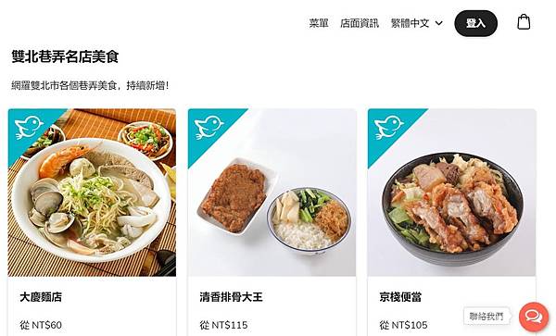Go to the 菜單 menu item
This screenshot has width=556, height=336.
coord(319,23)
